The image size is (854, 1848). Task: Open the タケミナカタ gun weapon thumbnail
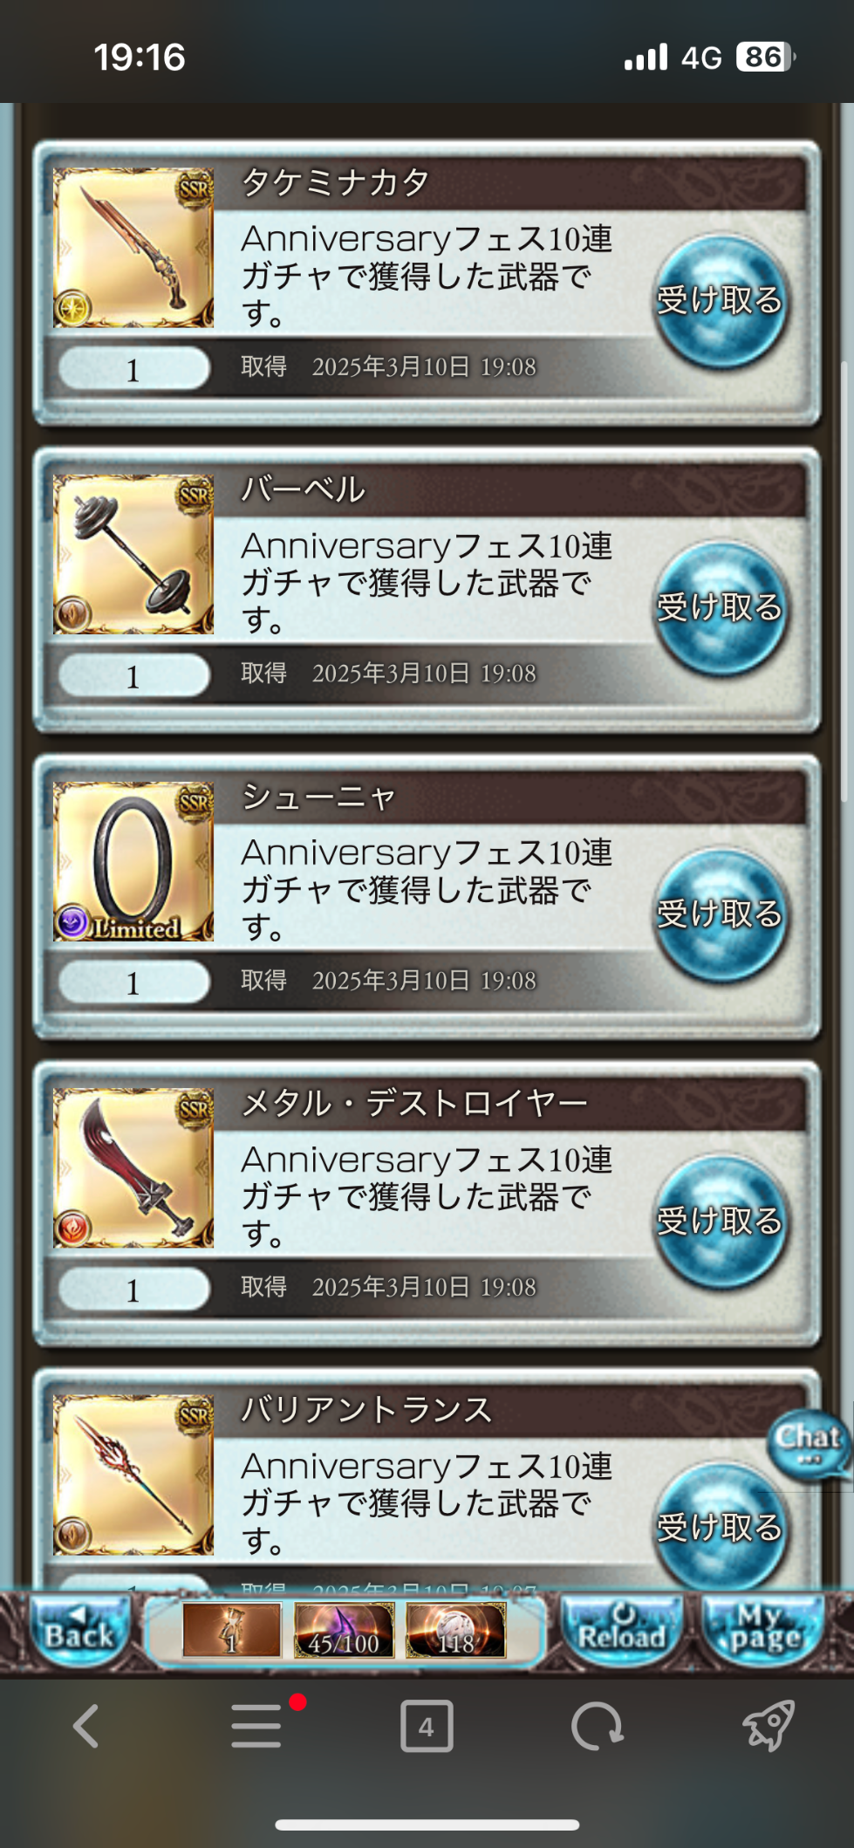click(x=133, y=248)
